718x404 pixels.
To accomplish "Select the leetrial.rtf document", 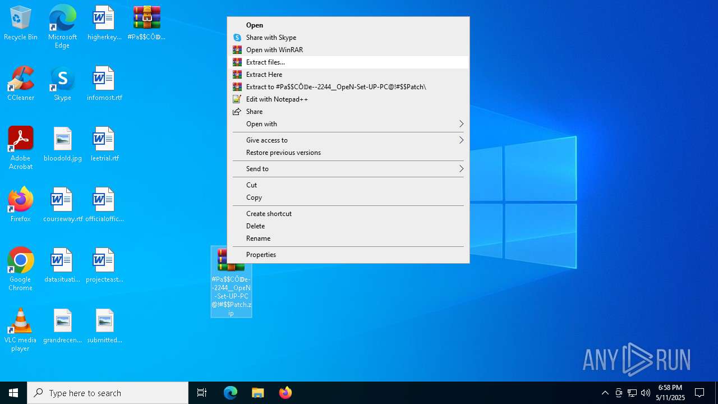I will pyautogui.click(x=104, y=145).
